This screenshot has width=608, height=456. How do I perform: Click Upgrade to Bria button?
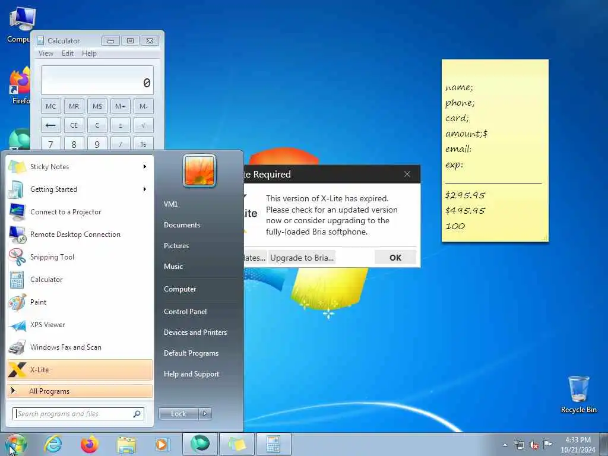click(302, 258)
